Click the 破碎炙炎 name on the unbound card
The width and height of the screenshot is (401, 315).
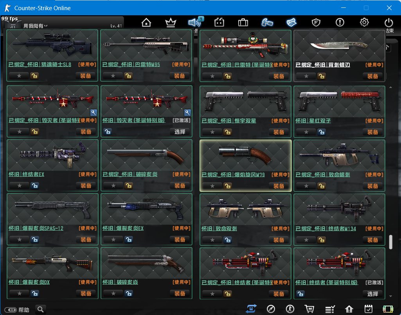click(x=120, y=282)
